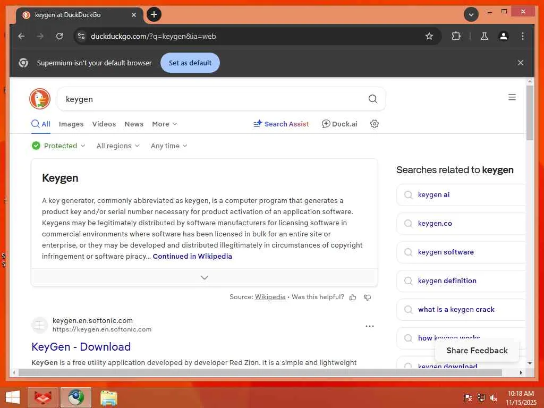
Task: Click thumbs down for not helpful
Action: click(x=368, y=297)
